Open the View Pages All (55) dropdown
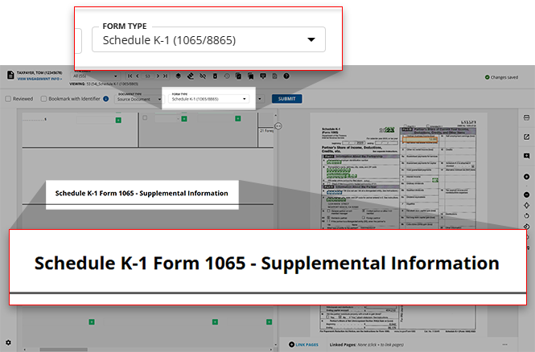The height and width of the screenshot is (352, 535). point(95,76)
